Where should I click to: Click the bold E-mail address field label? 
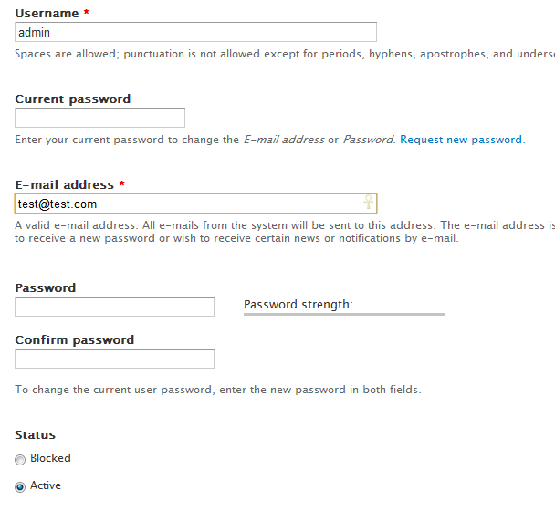point(64,184)
